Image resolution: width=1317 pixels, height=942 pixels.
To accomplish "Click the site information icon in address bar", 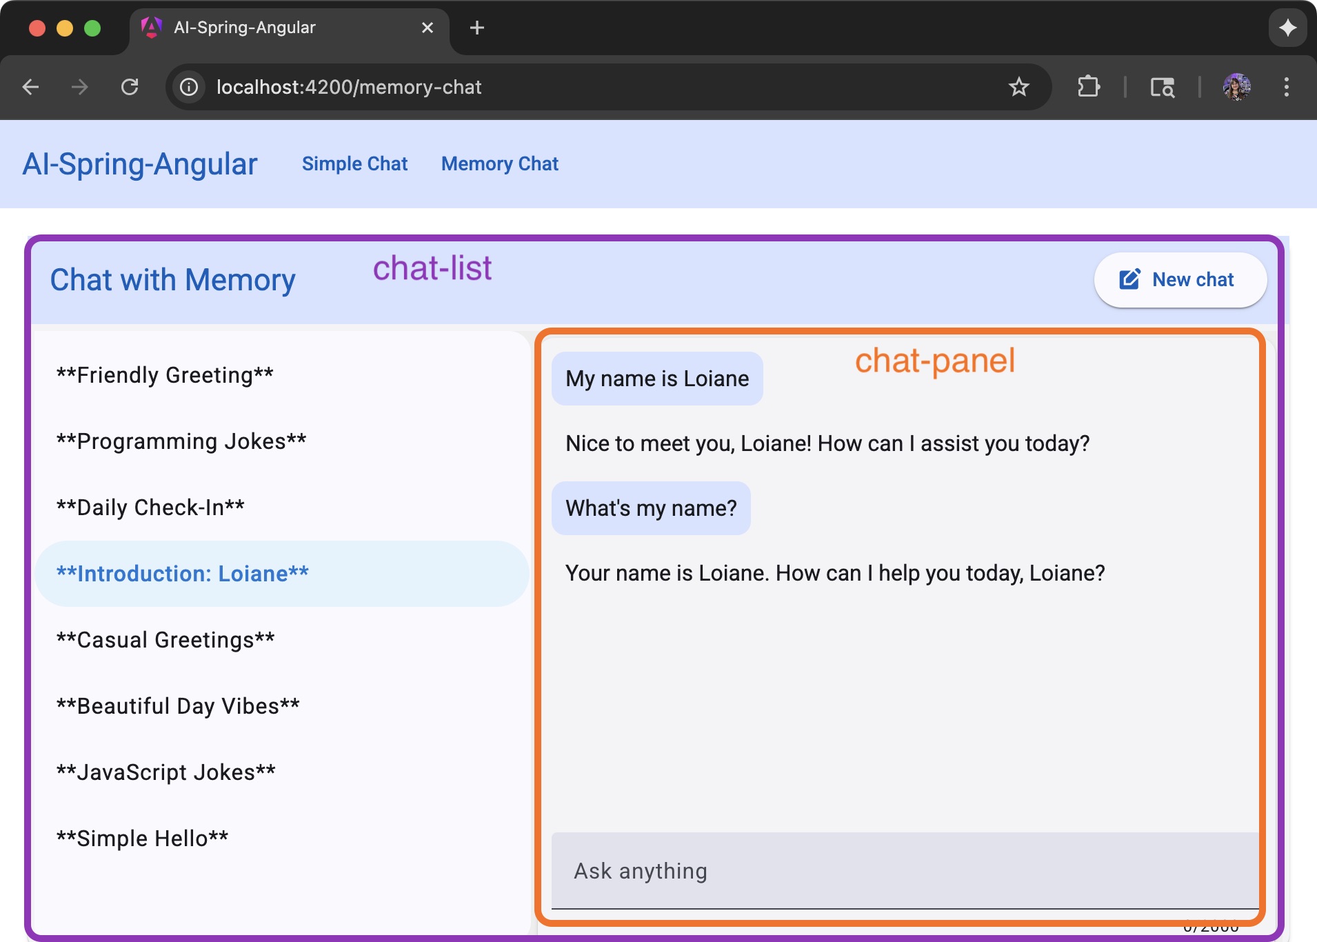I will tap(189, 87).
